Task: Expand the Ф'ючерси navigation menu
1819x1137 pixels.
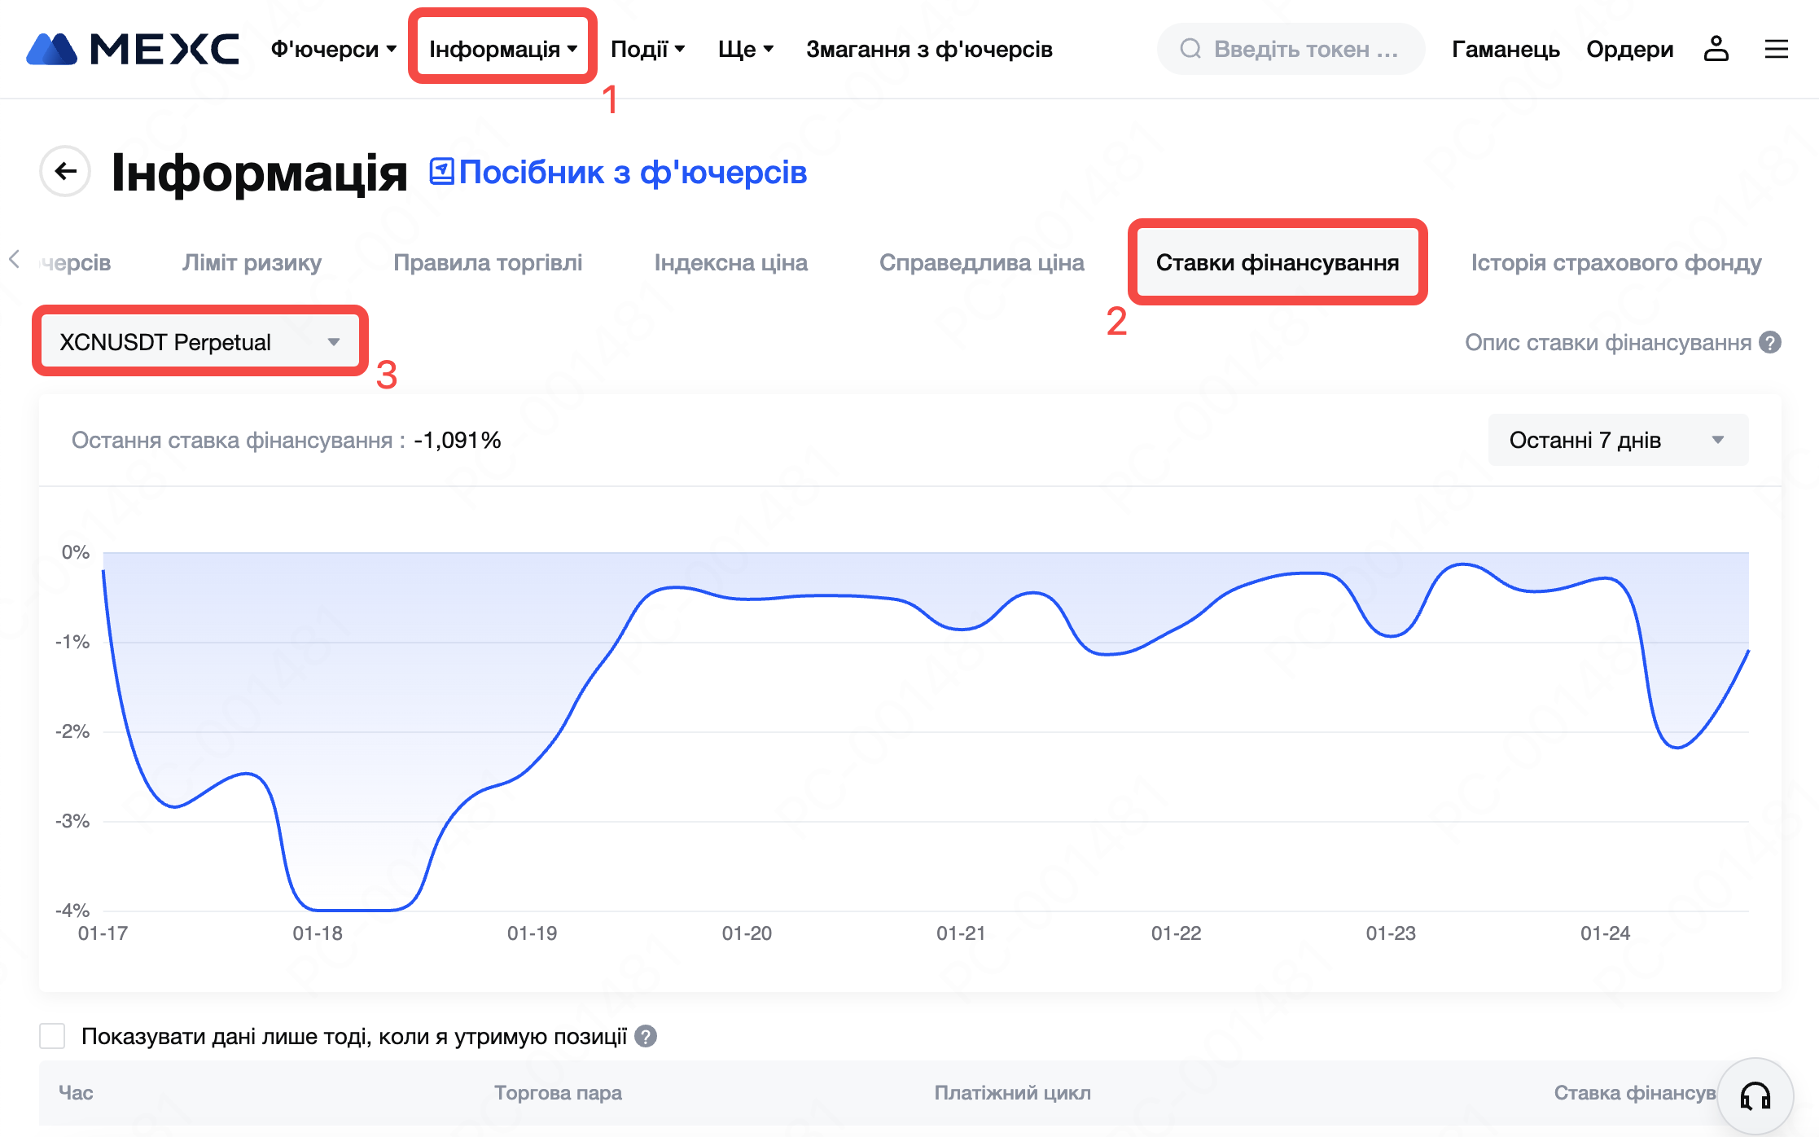Action: point(333,49)
